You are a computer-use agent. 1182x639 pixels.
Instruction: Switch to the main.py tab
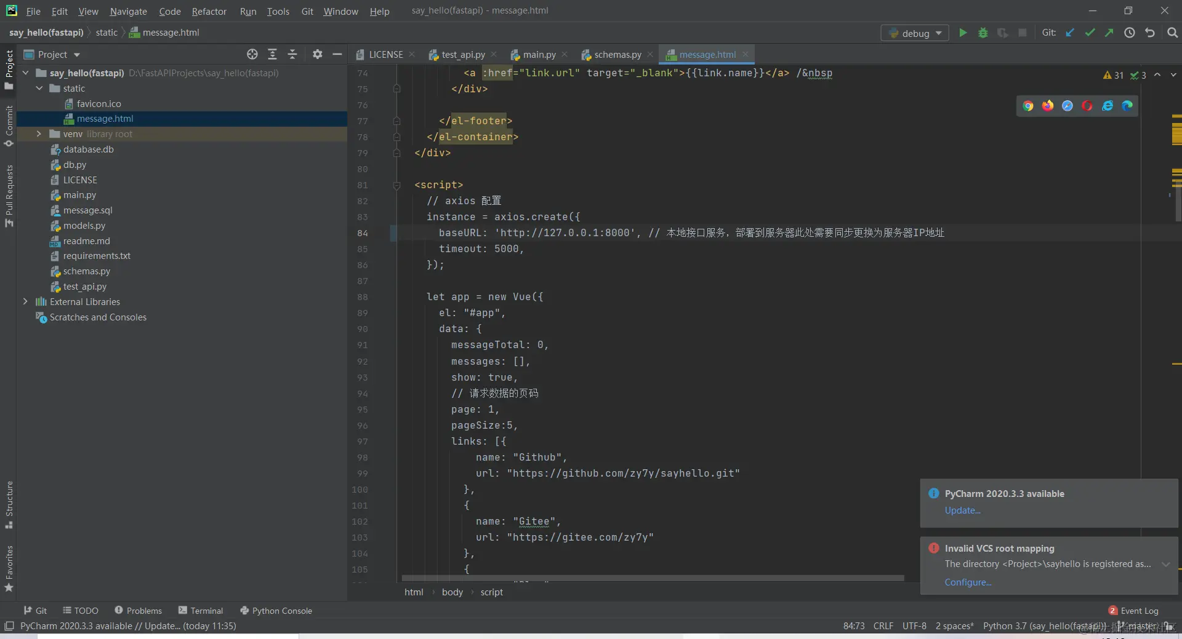(539, 55)
